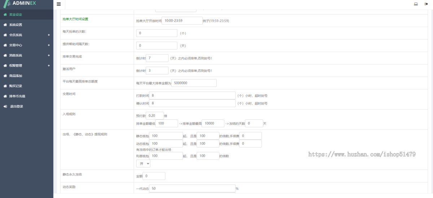
Task: Toggle the sidebar with the hamburger icon
Action: [x=59, y=4]
